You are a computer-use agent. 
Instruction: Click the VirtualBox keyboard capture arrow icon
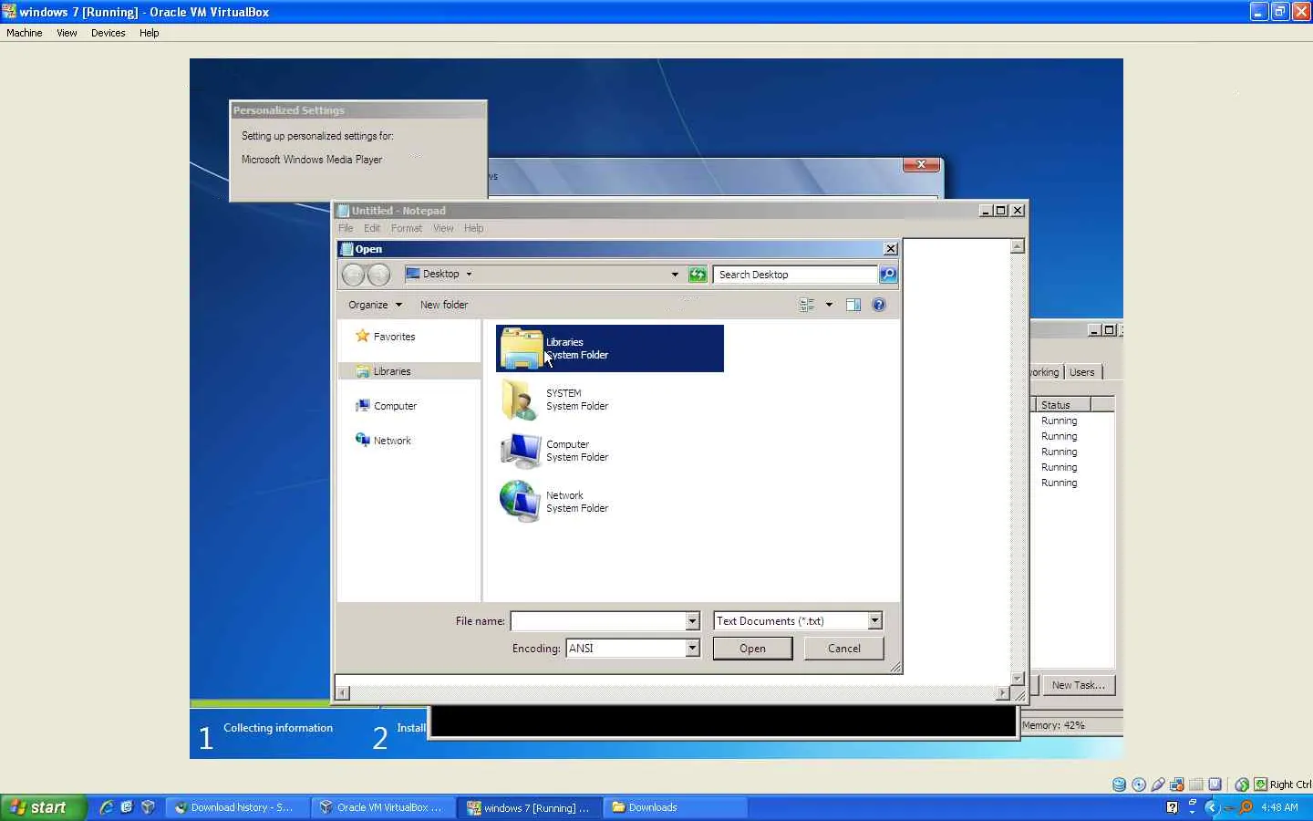1260,785
